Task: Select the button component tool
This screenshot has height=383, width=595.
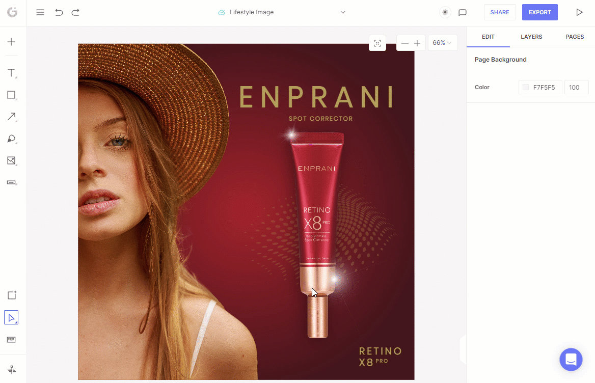Action: coord(12,182)
